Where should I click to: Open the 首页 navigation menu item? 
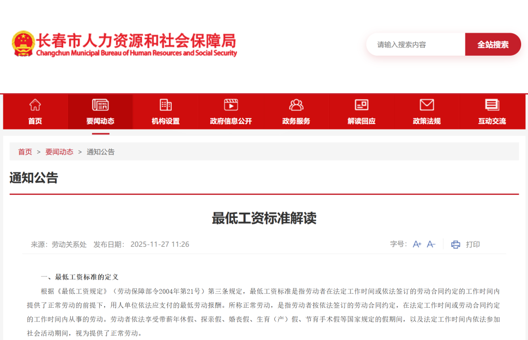click(35, 112)
